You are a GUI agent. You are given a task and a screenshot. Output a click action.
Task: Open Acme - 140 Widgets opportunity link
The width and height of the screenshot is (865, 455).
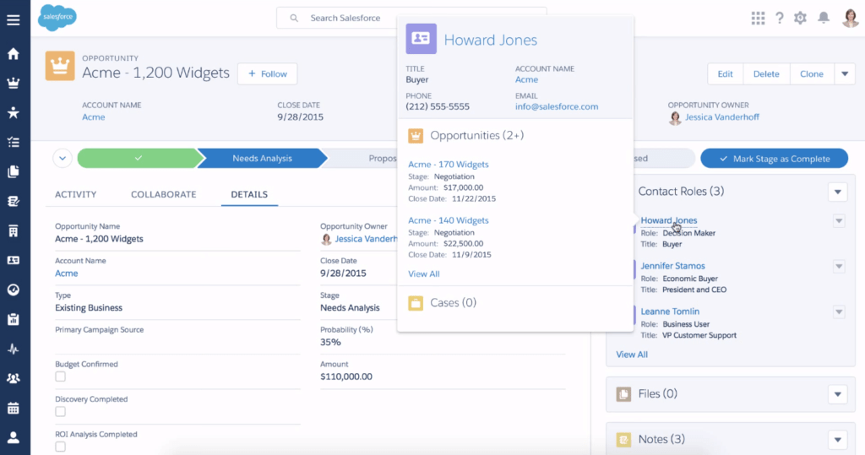click(x=448, y=220)
